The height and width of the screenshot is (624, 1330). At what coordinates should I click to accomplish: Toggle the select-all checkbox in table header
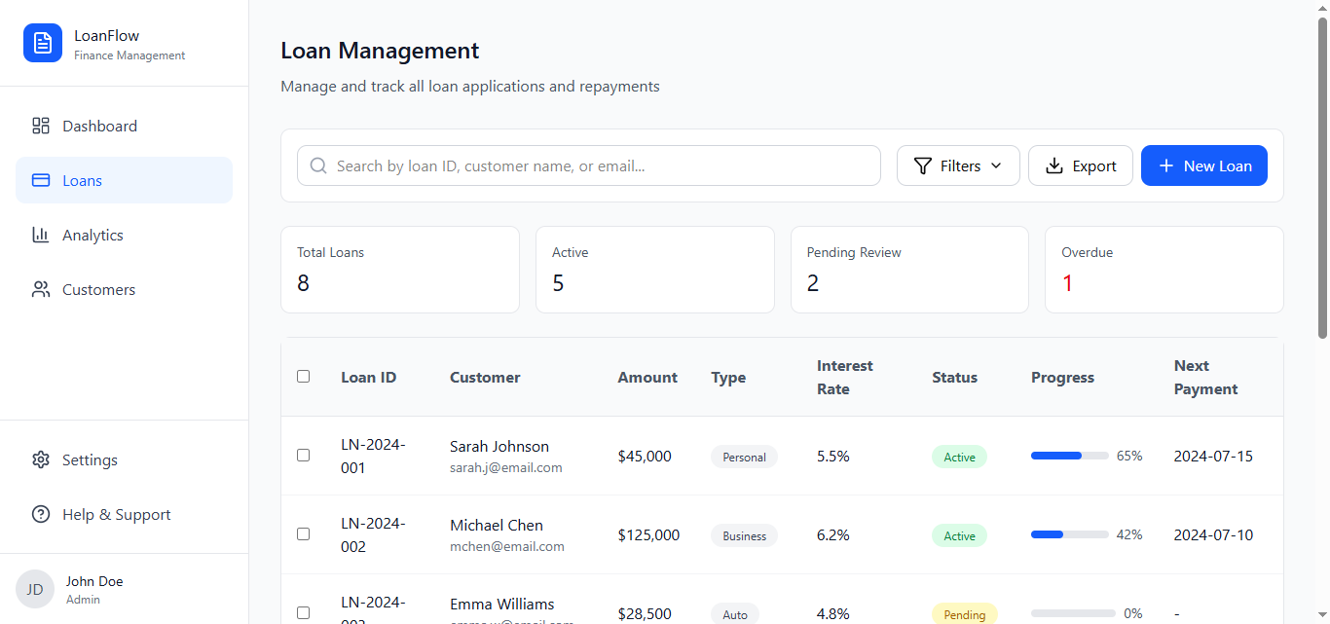303,376
